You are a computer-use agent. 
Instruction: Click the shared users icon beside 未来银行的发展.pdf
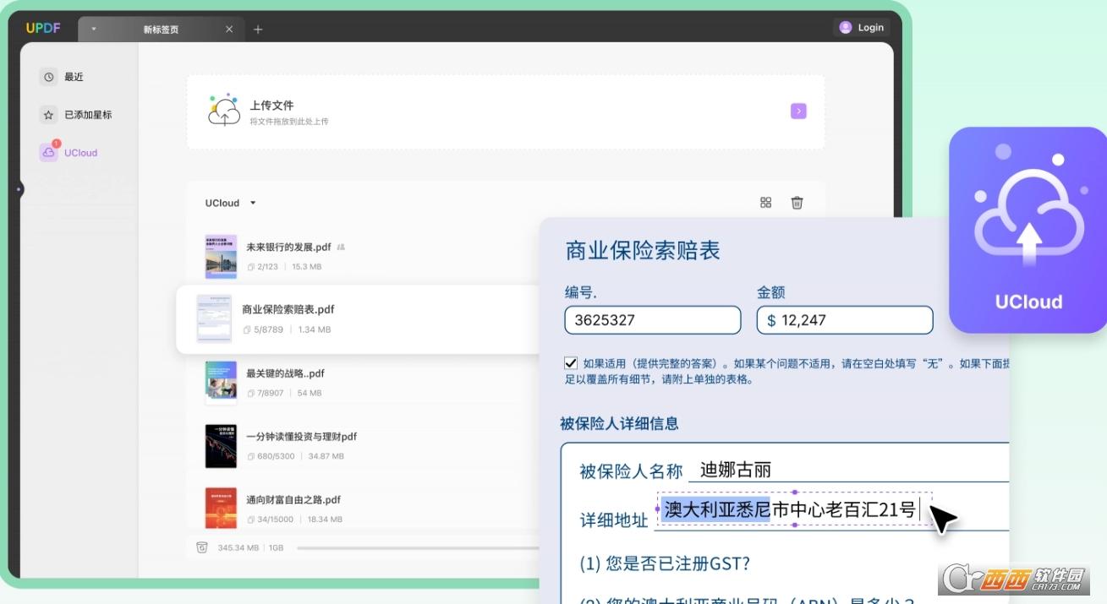click(341, 248)
